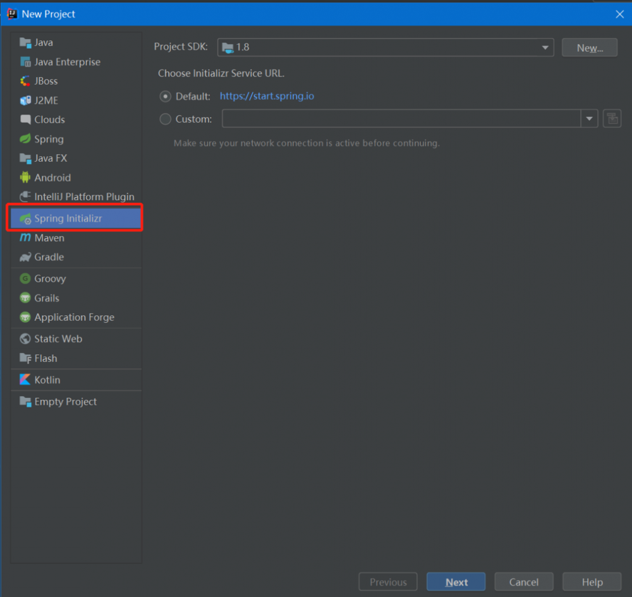Select the Kotlin label in the list

47,380
